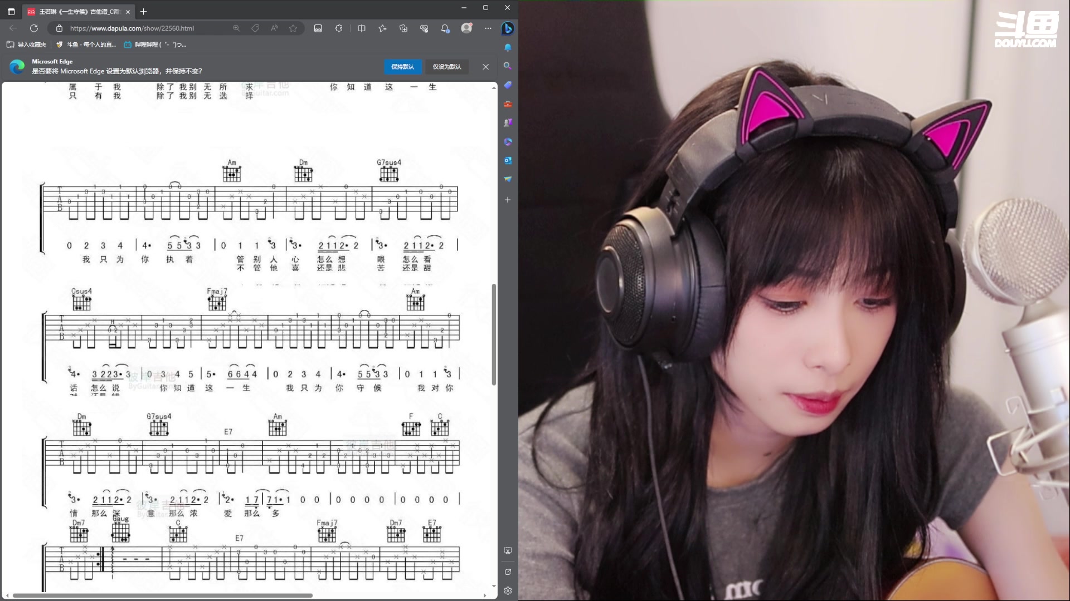Close the 王若琳 guitar tab page tab
This screenshot has height=601, width=1070.
[x=128, y=12]
